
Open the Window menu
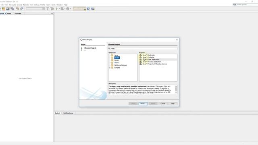pyautogui.click(x=60, y=5)
